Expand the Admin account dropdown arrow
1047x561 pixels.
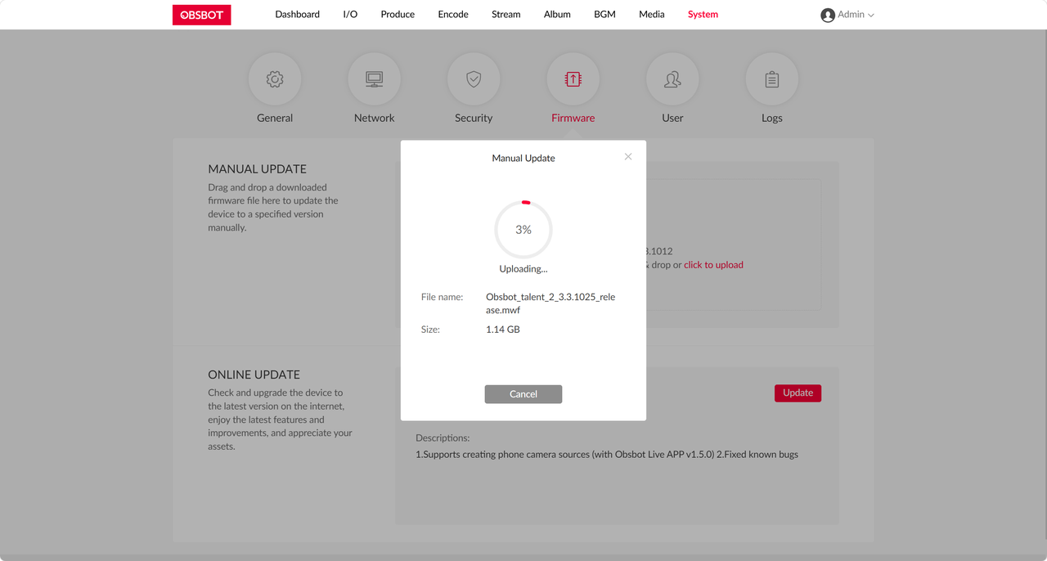click(871, 16)
